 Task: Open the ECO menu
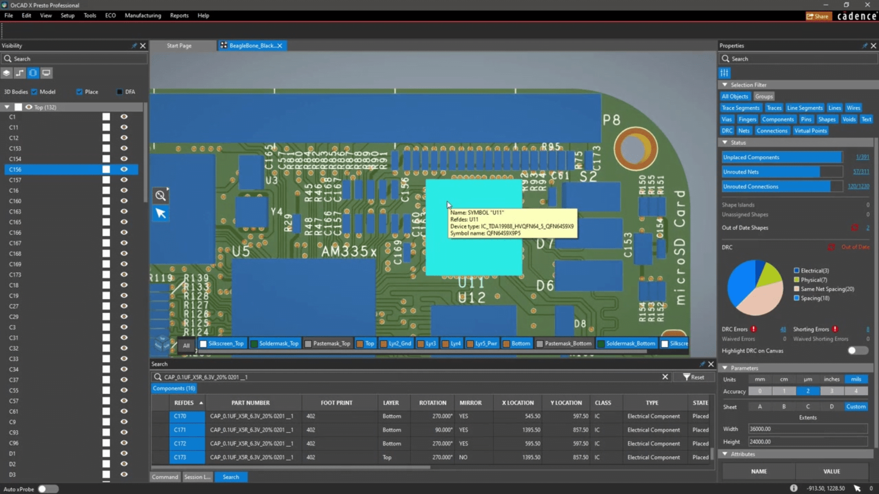110,16
